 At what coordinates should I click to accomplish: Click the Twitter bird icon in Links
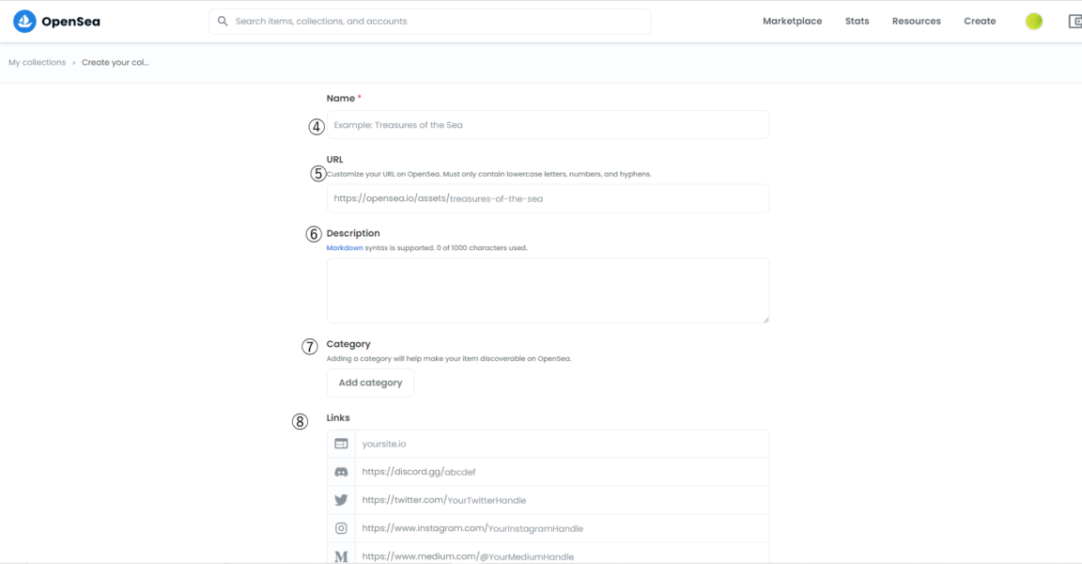point(341,500)
